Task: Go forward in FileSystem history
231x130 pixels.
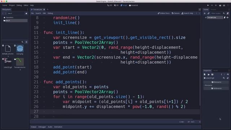Action: point(5,13)
